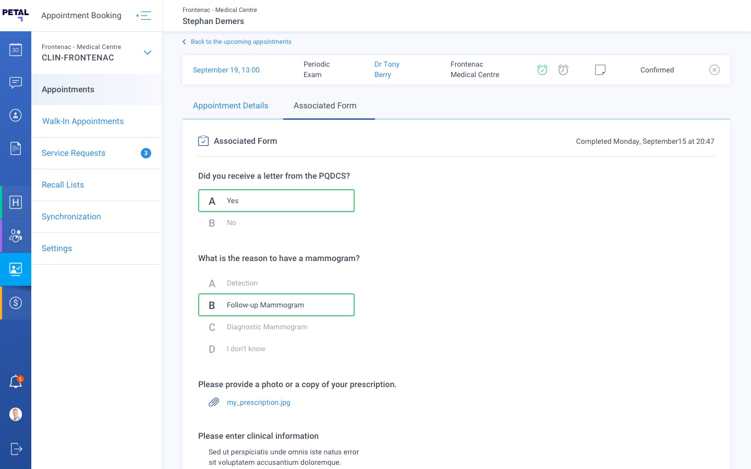Click the log out icon
The image size is (751, 469).
(16, 449)
